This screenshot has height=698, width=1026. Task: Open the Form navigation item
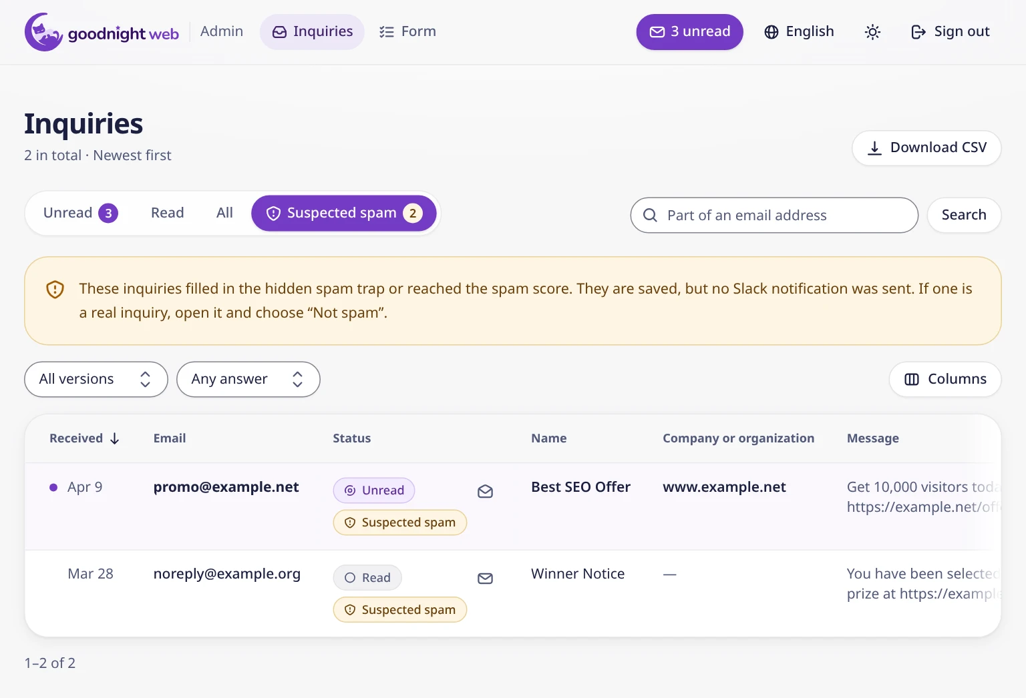(407, 32)
